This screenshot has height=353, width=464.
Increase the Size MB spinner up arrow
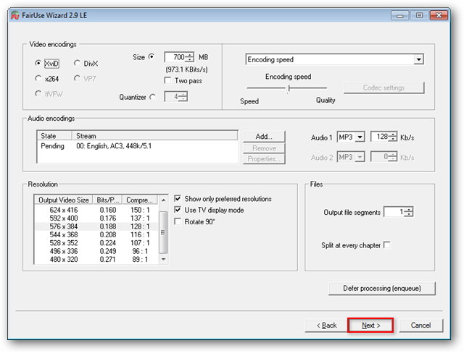point(190,55)
